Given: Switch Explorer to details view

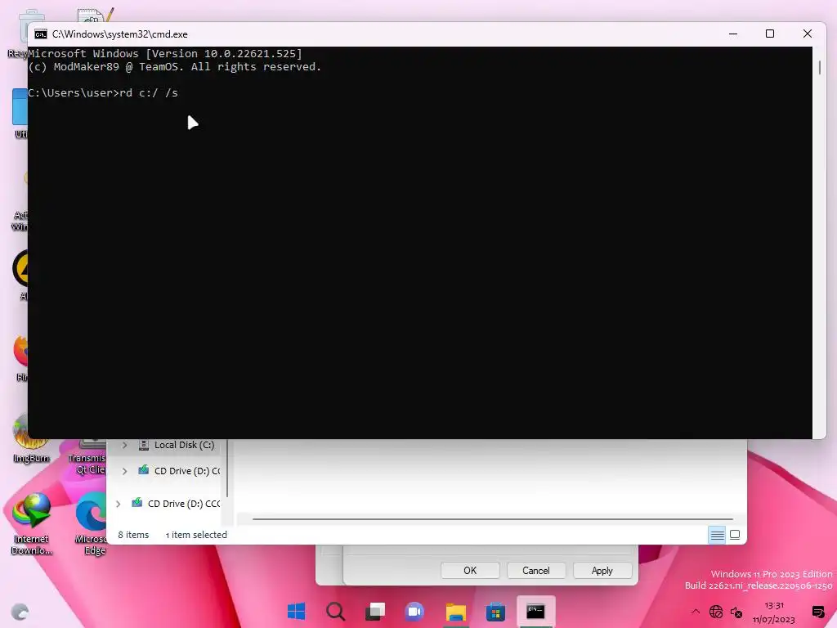Looking at the screenshot, I should click(717, 535).
